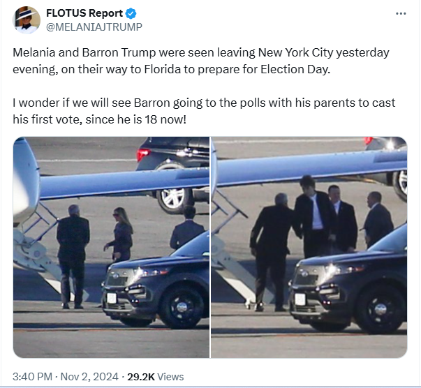Open the FLOTUS Report display name link
The width and height of the screenshot is (421, 388).
[84, 13]
